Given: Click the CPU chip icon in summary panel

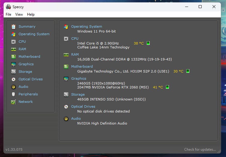Looking at the screenshot, I should coord(66,39).
